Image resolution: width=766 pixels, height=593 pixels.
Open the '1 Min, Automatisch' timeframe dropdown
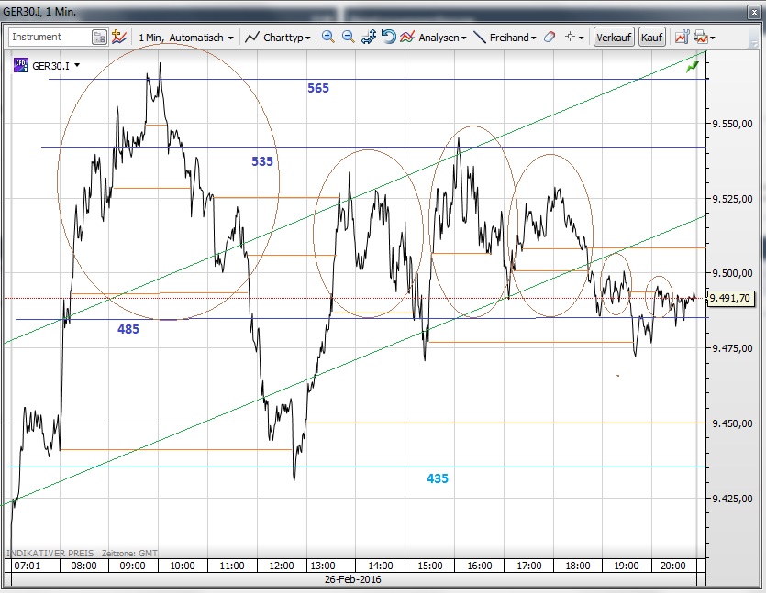(185, 38)
